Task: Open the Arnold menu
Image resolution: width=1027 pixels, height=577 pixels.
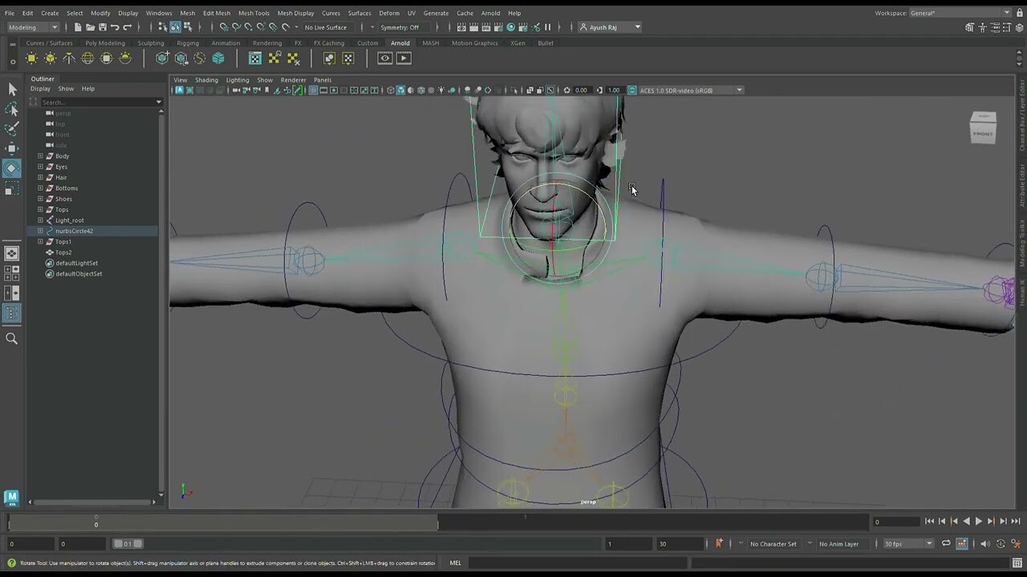Action: pyautogui.click(x=490, y=13)
